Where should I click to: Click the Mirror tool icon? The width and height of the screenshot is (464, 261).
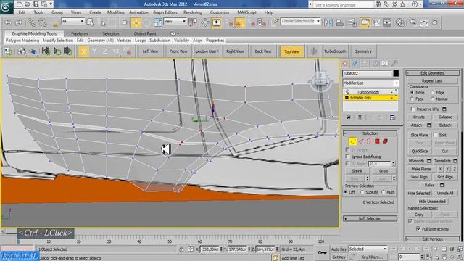click(x=328, y=22)
